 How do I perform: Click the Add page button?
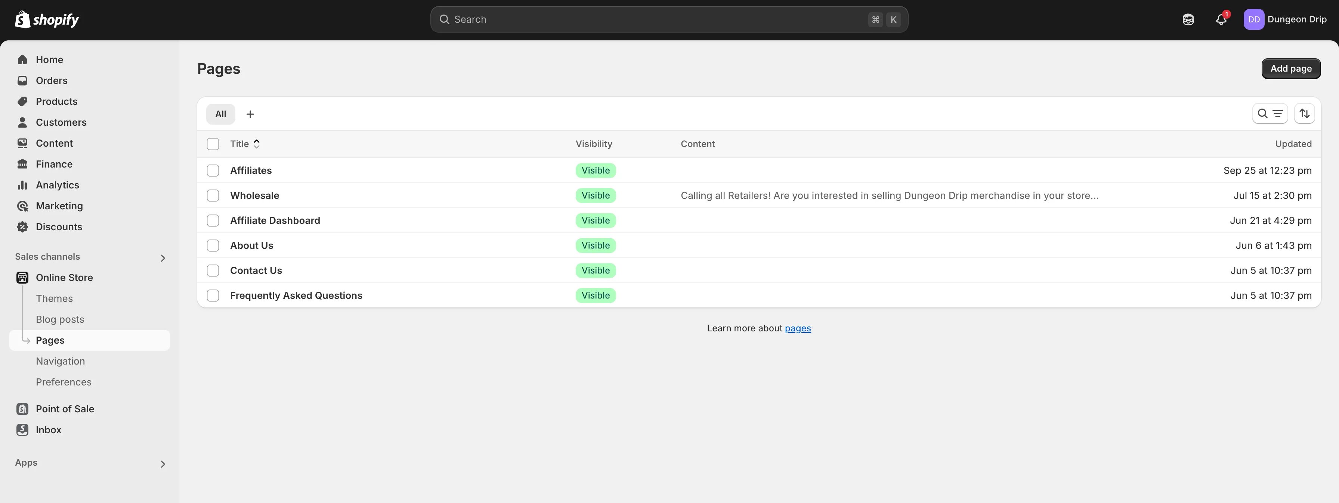pos(1291,68)
